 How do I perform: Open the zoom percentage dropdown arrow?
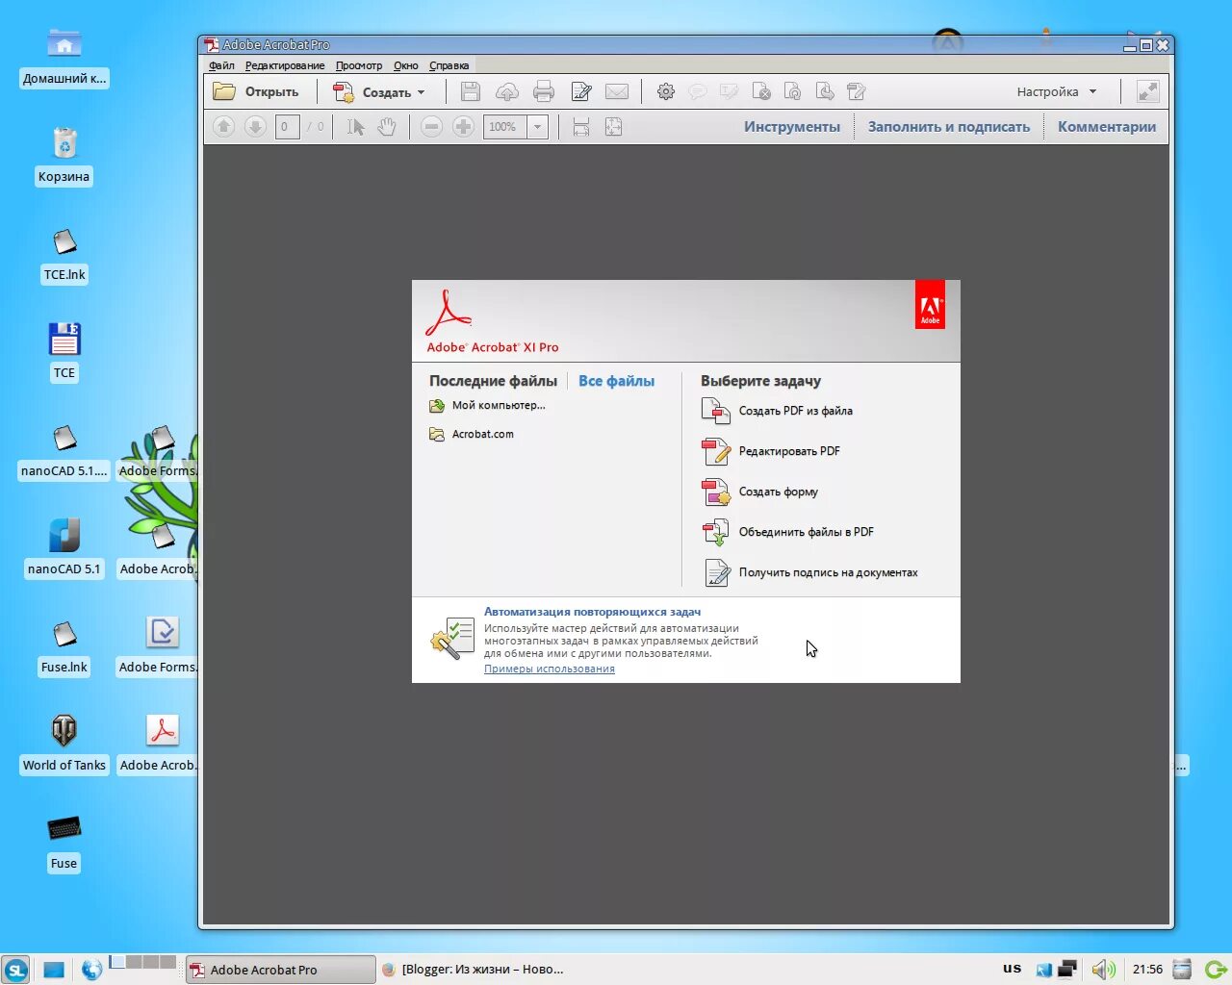[537, 127]
